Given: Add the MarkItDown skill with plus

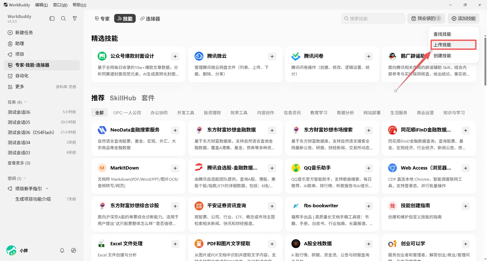Looking at the screenshot, I should coord(175,168).
